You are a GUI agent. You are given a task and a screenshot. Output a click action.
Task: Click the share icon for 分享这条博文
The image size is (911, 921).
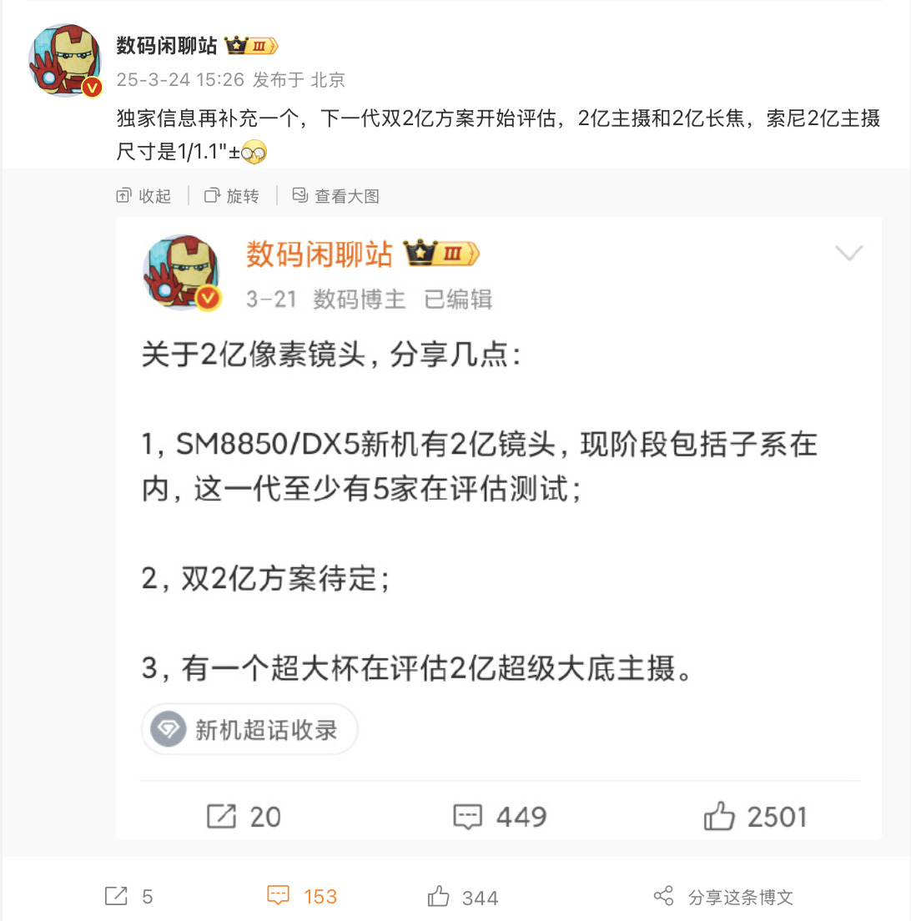[x=664, y=896]
